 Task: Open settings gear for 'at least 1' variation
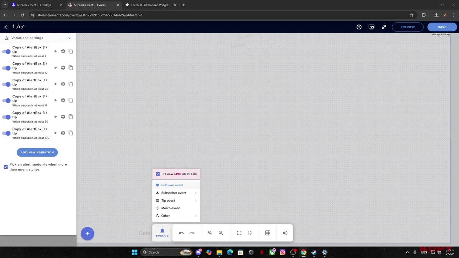[x=63, y=51]
